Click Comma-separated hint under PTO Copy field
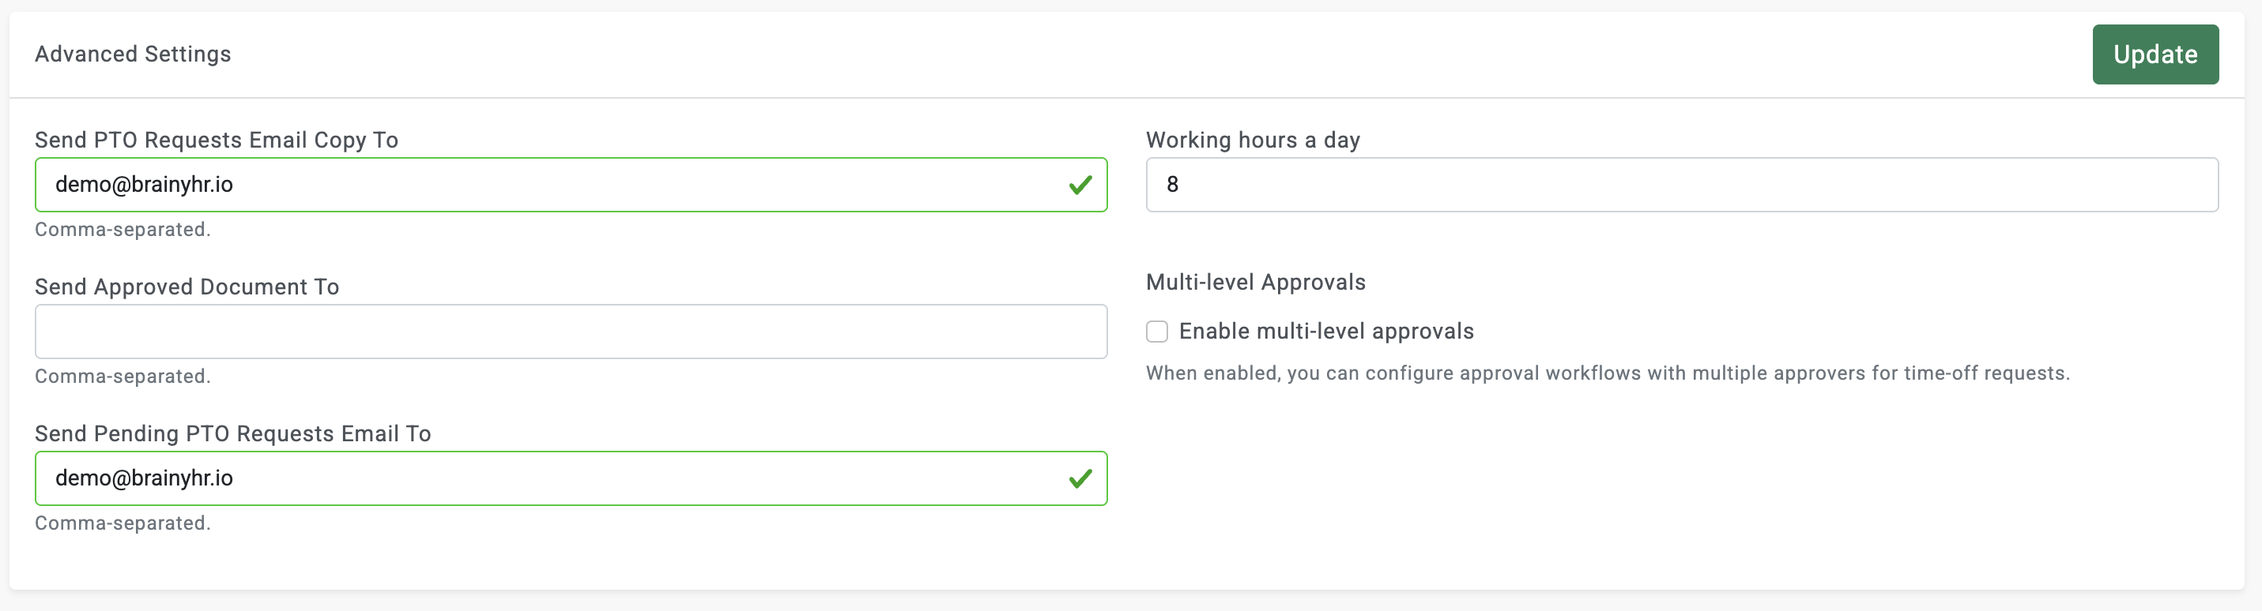Viewport: 2262px width, 611px height. click(x=123, y=230)
